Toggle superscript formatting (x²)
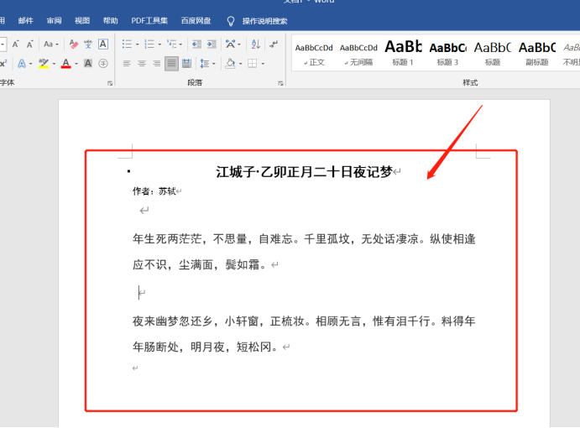 pos(3,64)
